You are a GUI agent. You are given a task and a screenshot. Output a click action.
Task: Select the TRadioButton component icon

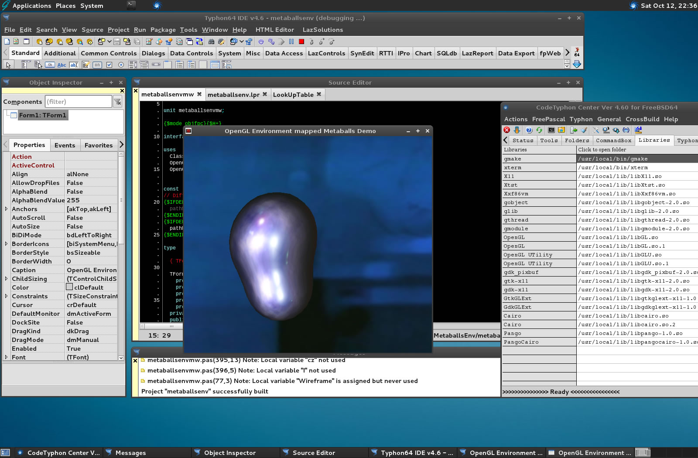[121, 65]
